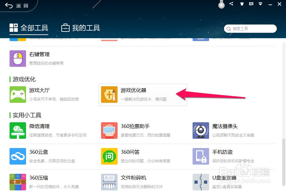Click the briefcase icon beside 我的工具

pyautogui.click(x=65, y=28)
